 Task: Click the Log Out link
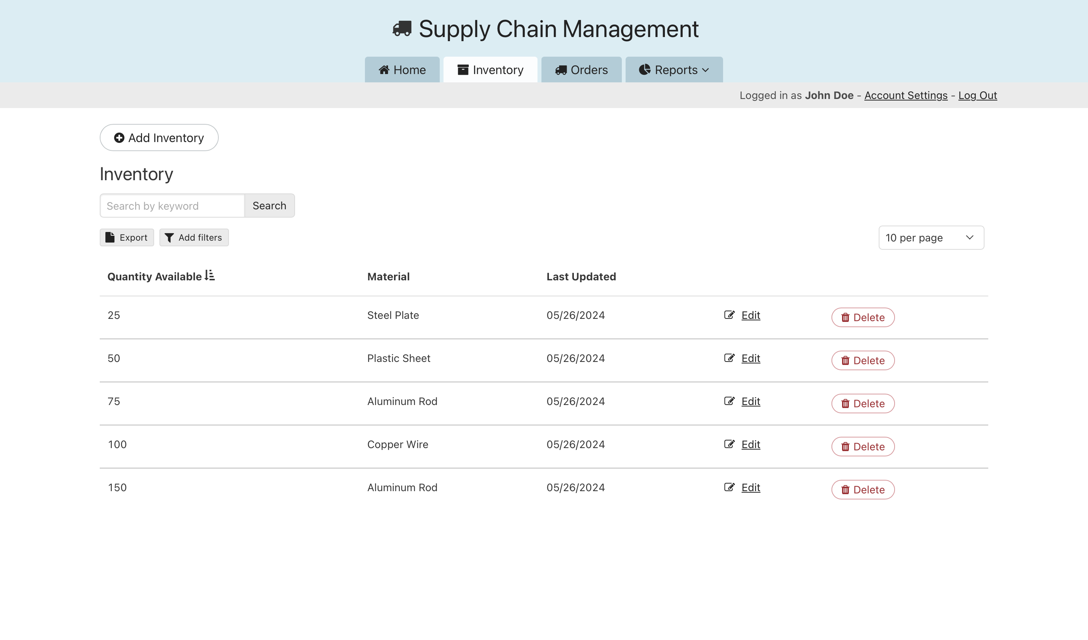pos(977,96)
